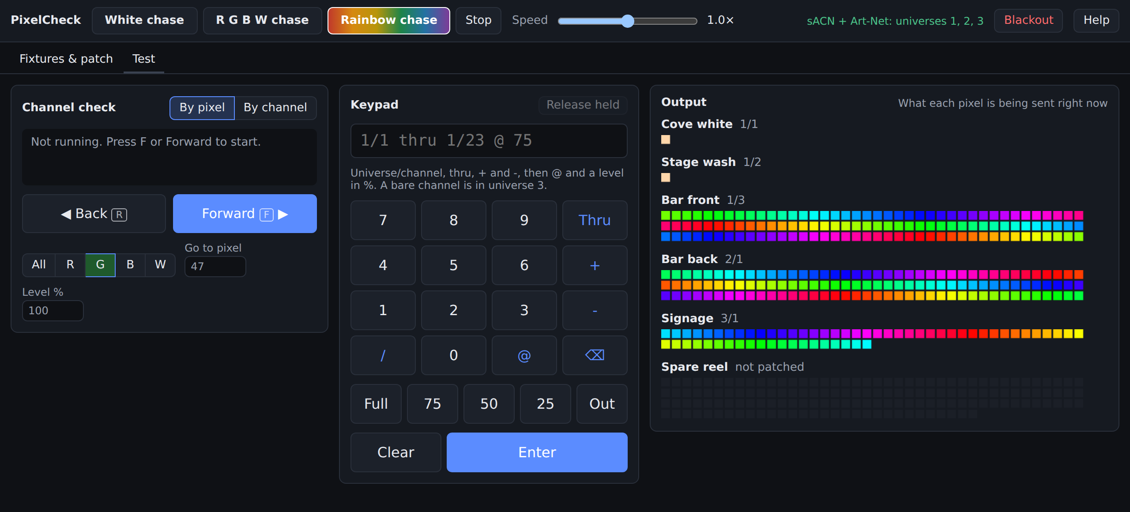Stop the running chase
Viewport: 1130px width, 512px height.
pyautogui.click(x=478, y=20)
